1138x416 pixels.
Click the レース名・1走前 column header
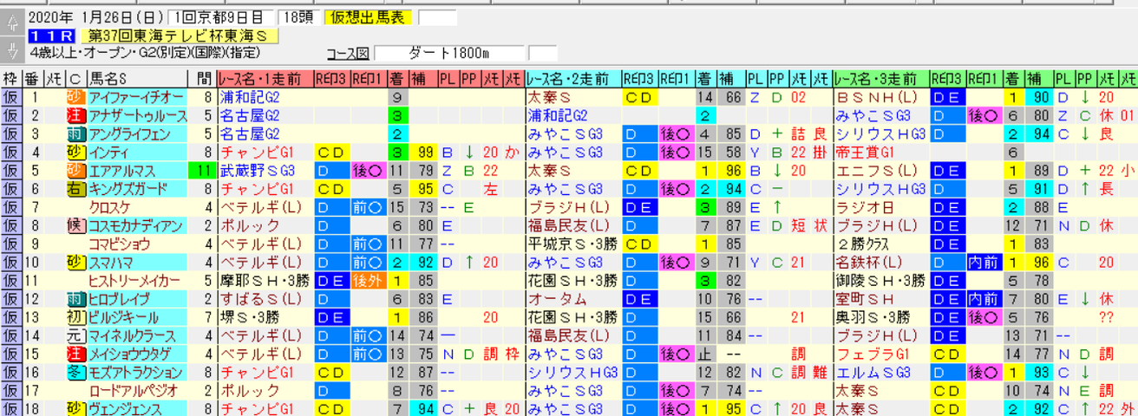click(264, 79)
